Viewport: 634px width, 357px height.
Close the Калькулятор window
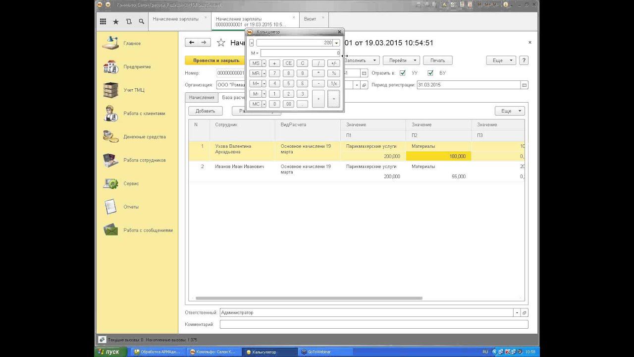point(339,32)
